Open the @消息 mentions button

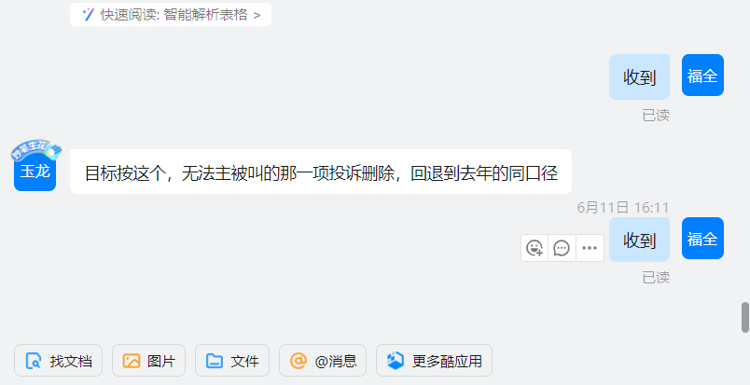323,361
